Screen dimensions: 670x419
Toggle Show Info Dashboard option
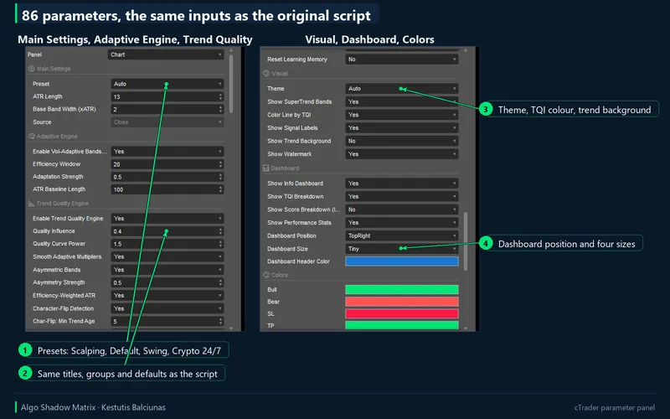(402, 184)
